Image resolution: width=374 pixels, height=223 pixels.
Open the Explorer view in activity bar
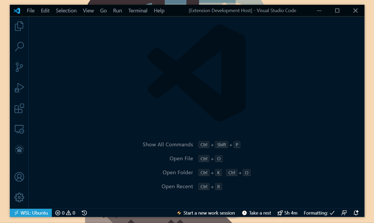(19, 26)
